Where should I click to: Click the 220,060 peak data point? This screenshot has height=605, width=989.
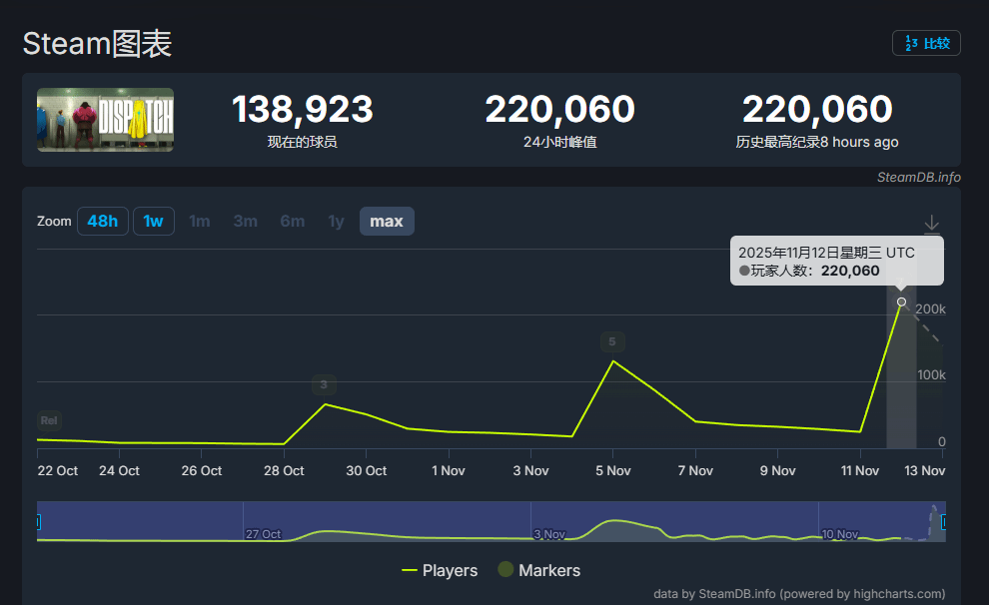pyautogui.click(x=901, y=302)
